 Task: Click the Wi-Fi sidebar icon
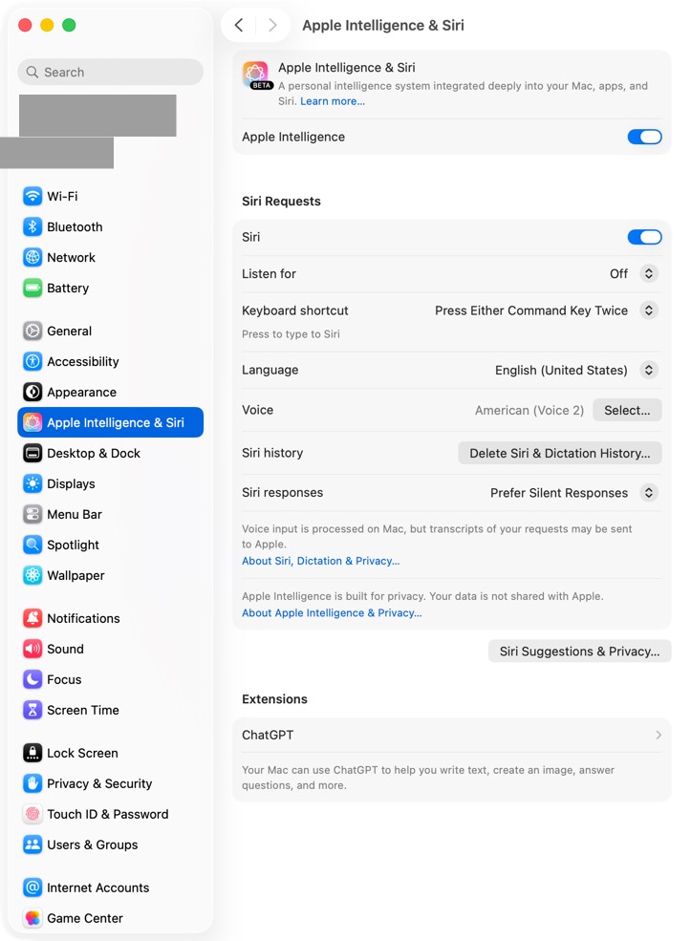tap(32, 196)
